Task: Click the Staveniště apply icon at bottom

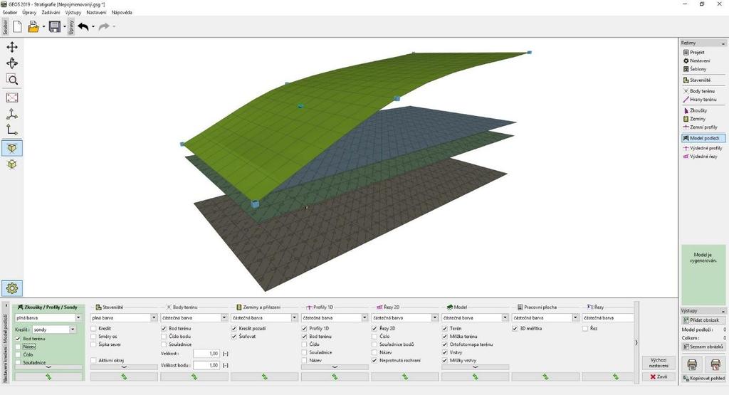Action: coord(124,377)
